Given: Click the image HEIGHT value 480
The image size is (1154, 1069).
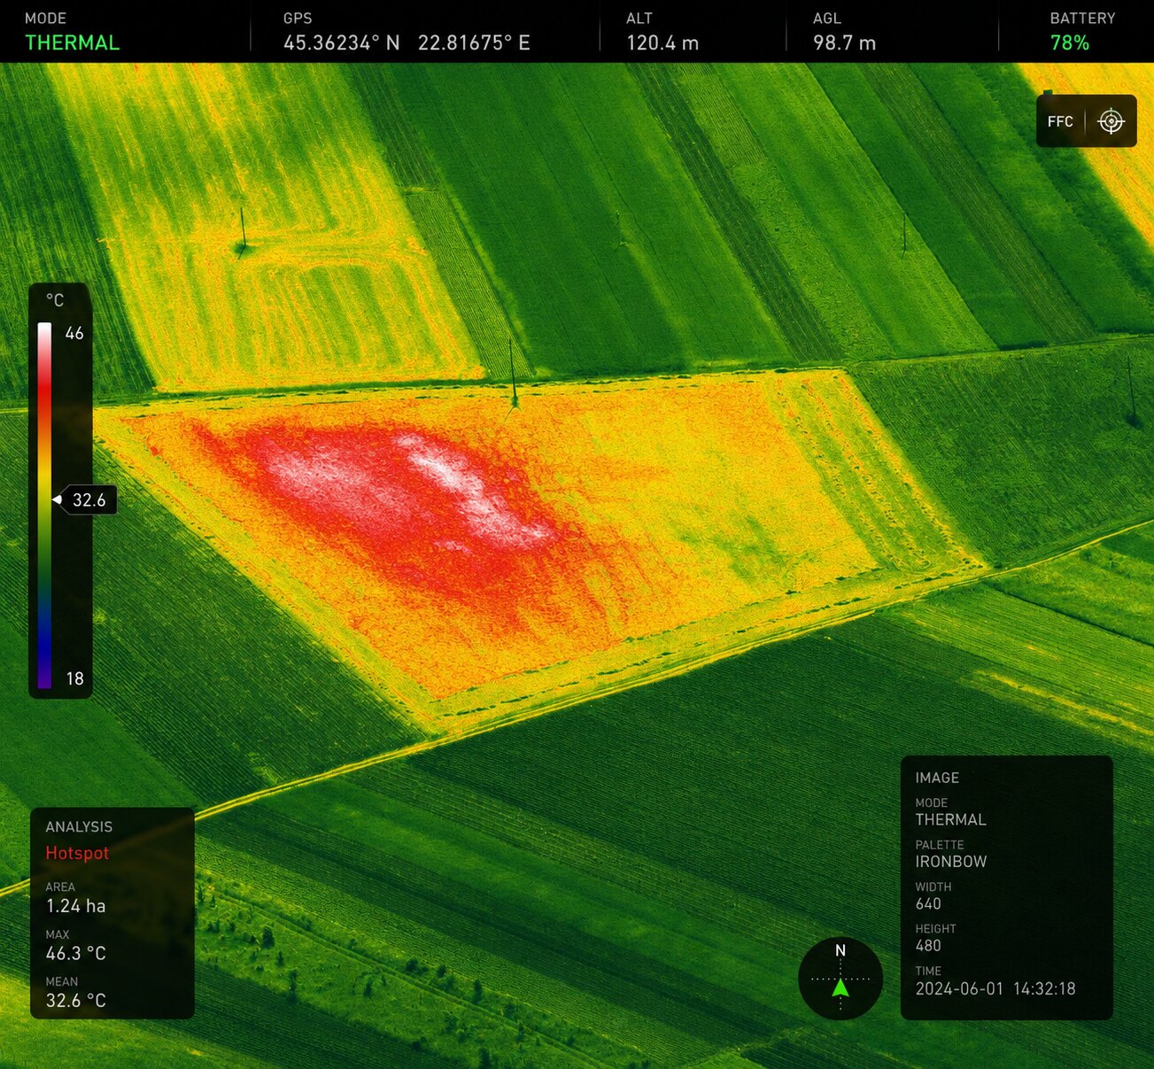Looking at the screenshot, I should click(x=928, y=945).
